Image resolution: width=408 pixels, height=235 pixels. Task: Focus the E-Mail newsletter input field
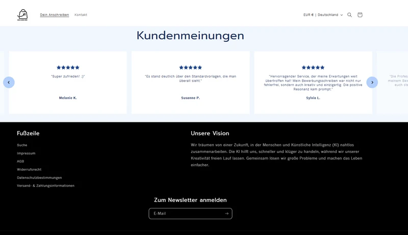190,214
